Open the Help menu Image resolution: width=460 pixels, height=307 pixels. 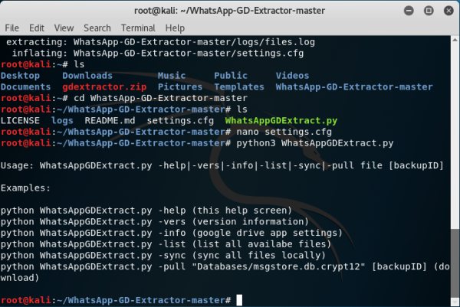tap(175, 28)
